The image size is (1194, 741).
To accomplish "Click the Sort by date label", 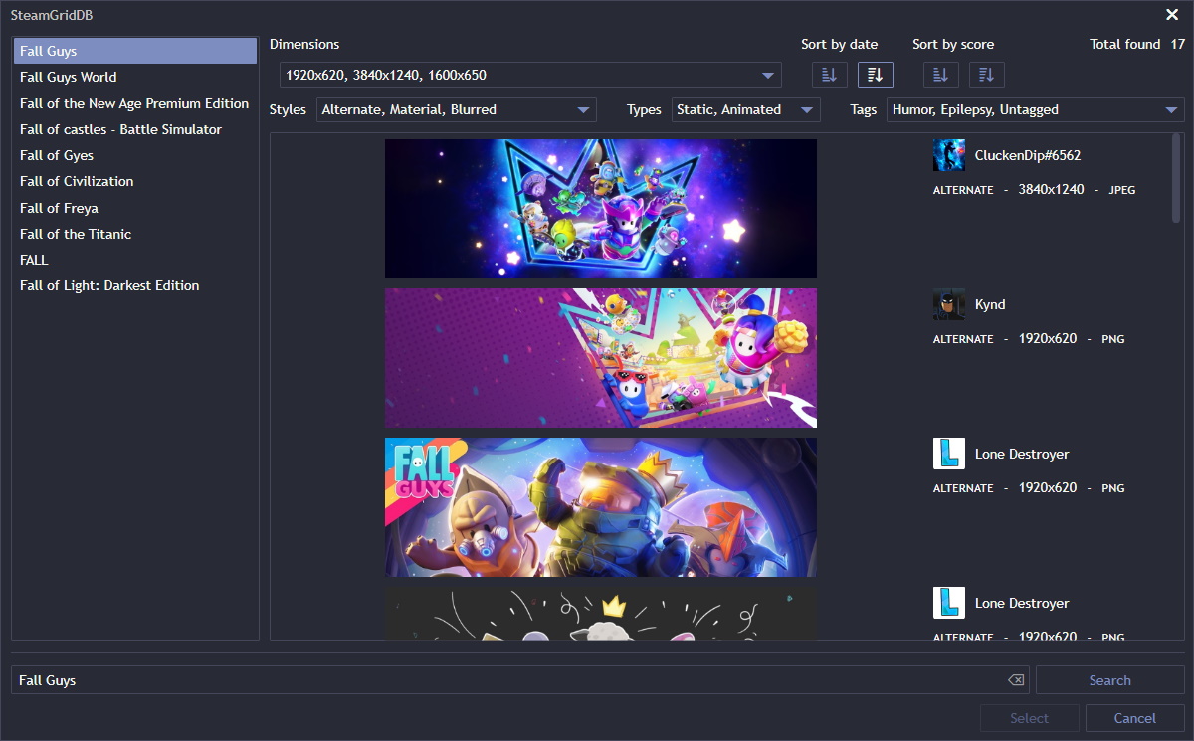I will (x=839, y=44).
